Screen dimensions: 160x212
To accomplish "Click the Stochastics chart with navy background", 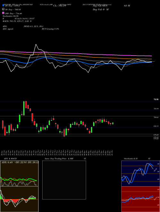I will pos(140,173).
